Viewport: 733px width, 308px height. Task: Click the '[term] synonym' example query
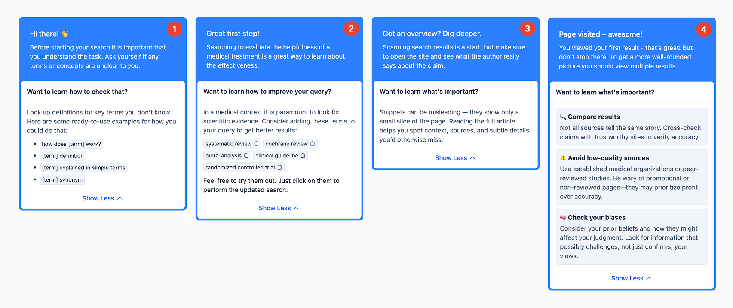pos(62,179)
